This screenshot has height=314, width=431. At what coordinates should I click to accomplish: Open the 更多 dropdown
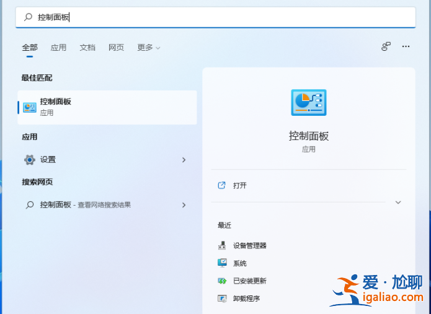point(149,48)
